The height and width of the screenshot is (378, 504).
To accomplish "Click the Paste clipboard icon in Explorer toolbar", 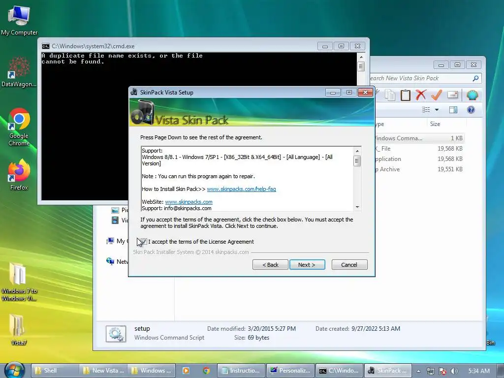I will coord(406,95).
